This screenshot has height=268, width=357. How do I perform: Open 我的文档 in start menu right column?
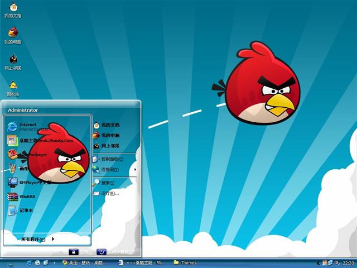pyautogui.click(x=107, y=125)
